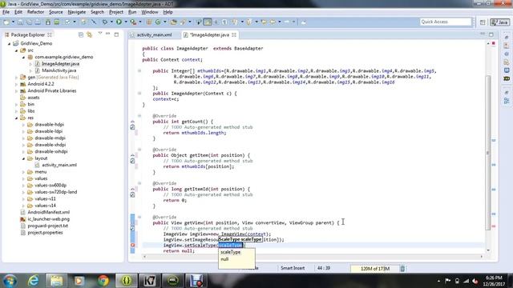513x288 pixels.
Task: Click the New Java Class green C icon
Action: coord(158,22)
